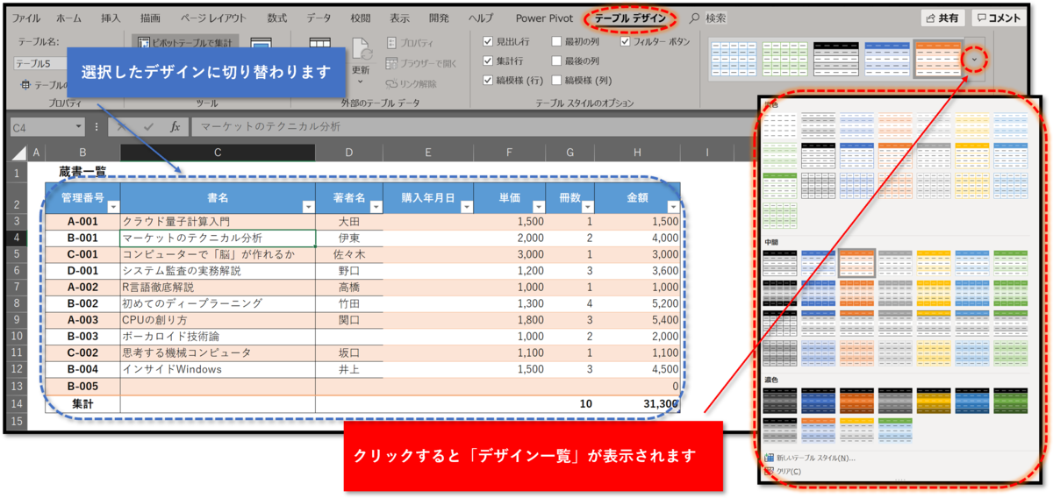The image size is (1053, 498).
Task: Switch to the Power Pivot tab
Action: (x=544, y=18)
